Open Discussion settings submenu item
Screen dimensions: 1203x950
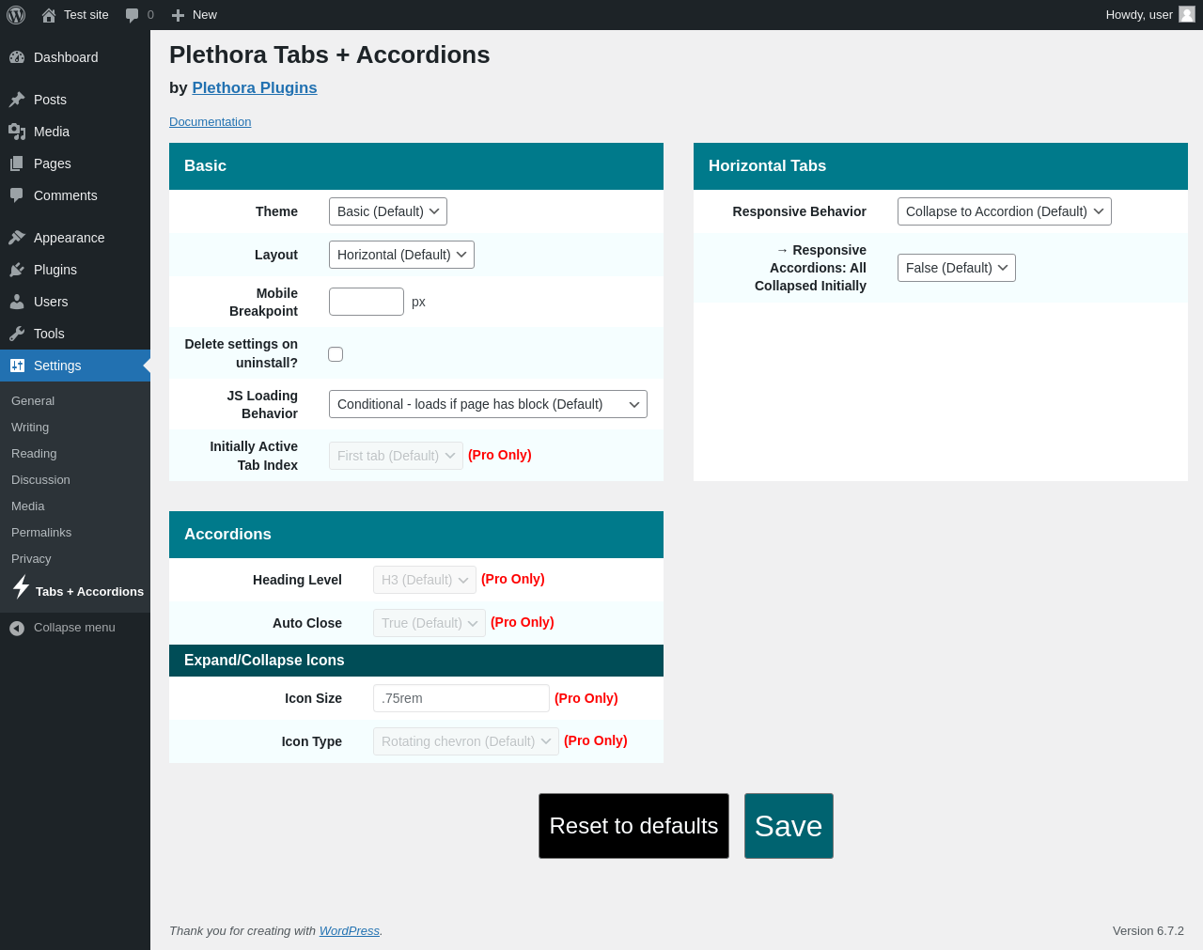pyautogui.click(x=40, y=479)
